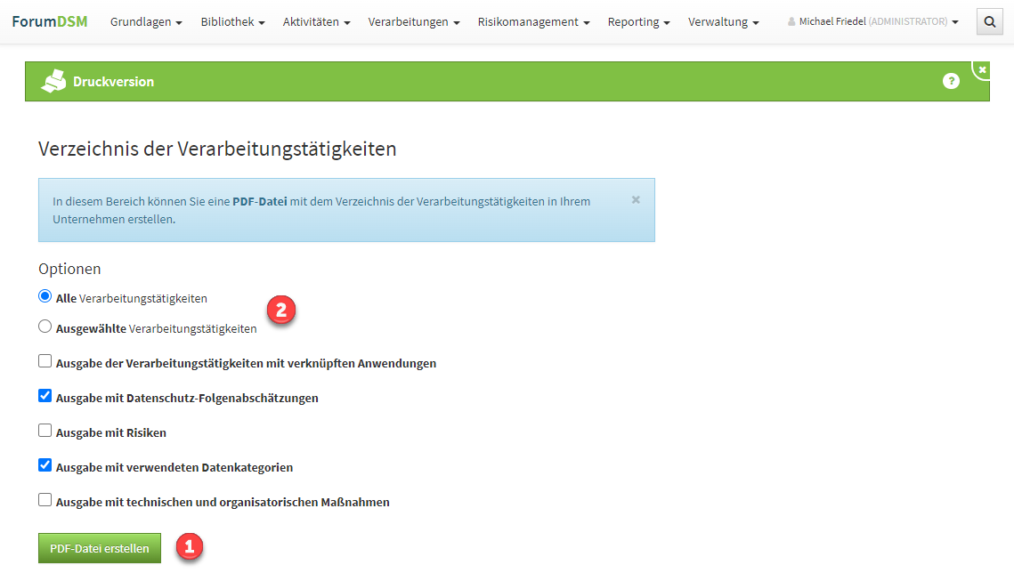Open the Verarbeitungen dropdown menu
Image resolution: width=1014 pixels, height=573 pixels.
tap(413, 21)
